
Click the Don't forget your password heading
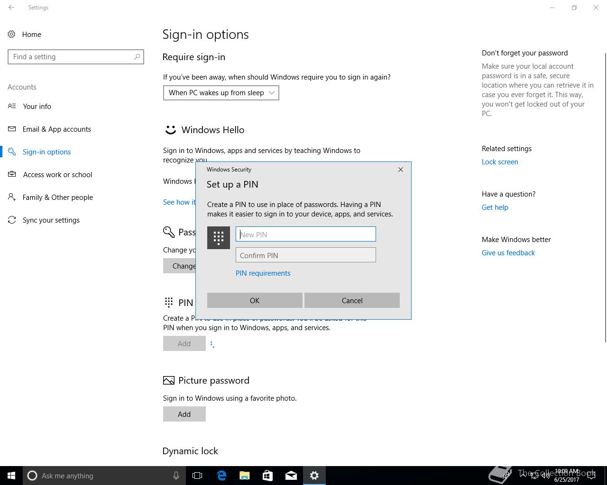tap(524, 53)
